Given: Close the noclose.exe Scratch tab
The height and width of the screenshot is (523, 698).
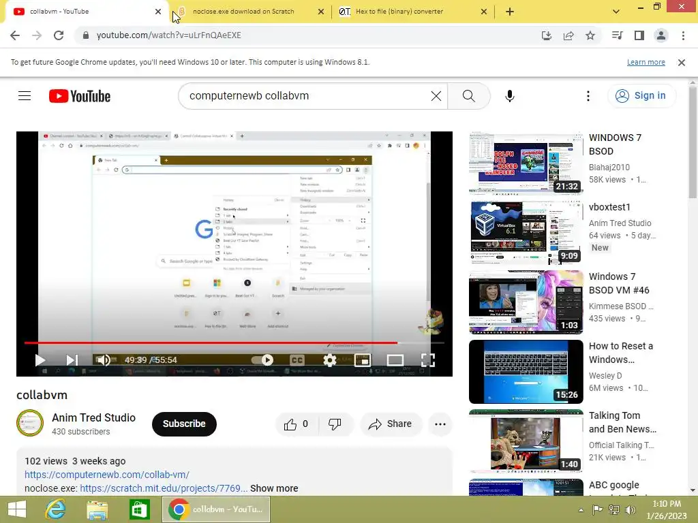Looking at the screenshot, I should (321, 12).
